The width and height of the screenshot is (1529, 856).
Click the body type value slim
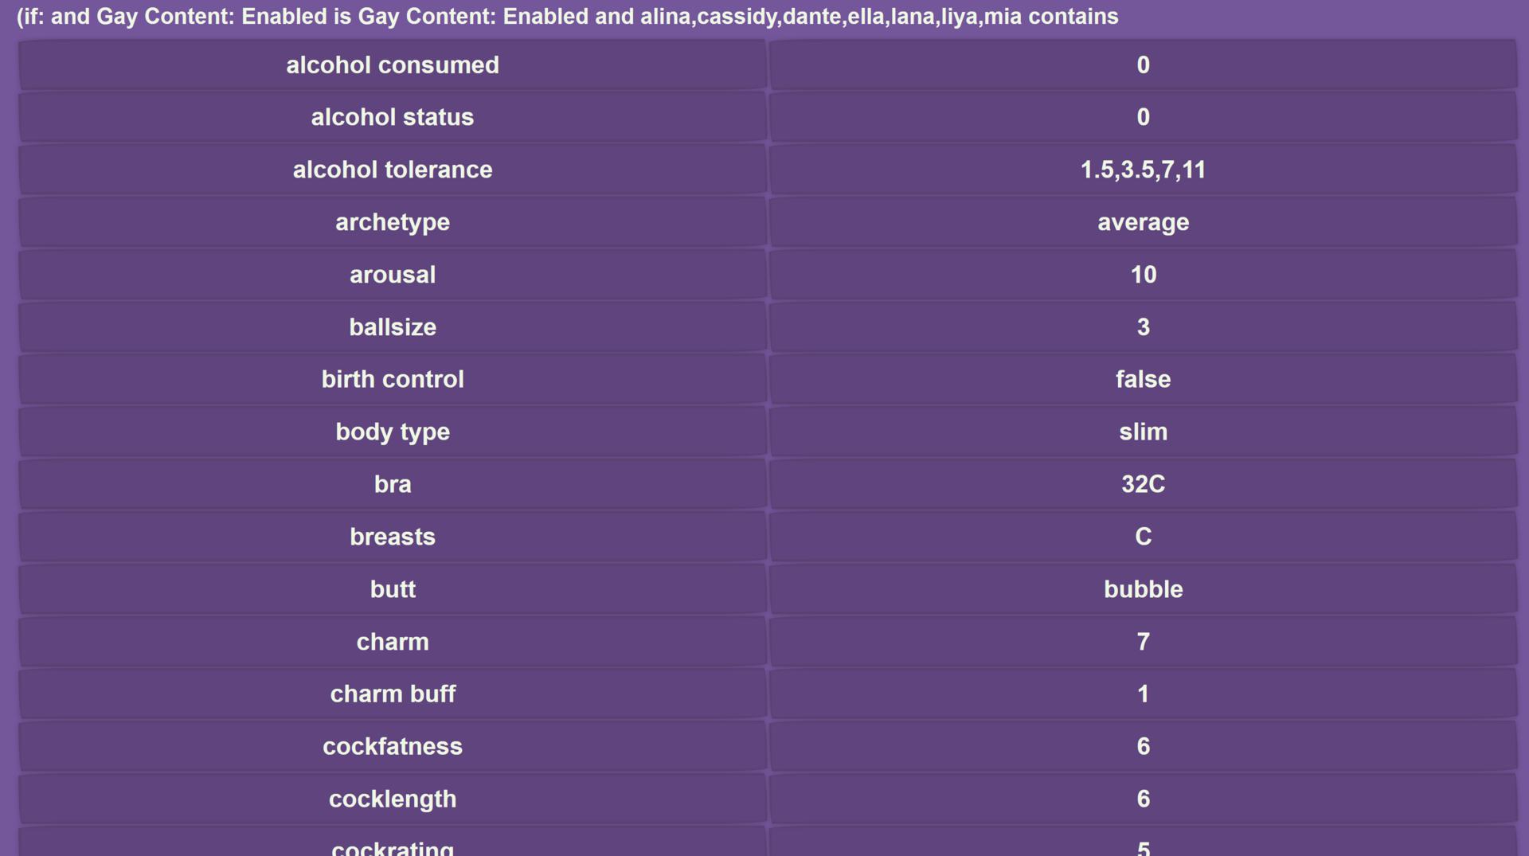click(x=1143, y=432)
